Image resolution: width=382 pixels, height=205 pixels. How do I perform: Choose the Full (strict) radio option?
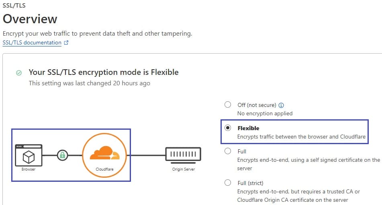(227, 183)
